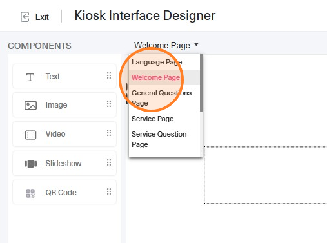327x243 pixels.
Task: Select the Image component picture icon
Action: 31,106
